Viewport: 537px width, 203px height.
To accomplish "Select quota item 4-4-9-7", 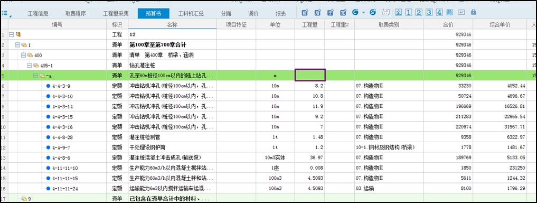I will click(x=62, y=148).
